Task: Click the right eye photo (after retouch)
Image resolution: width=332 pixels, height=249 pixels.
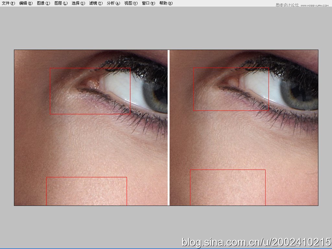Action: tap(244, 128)
